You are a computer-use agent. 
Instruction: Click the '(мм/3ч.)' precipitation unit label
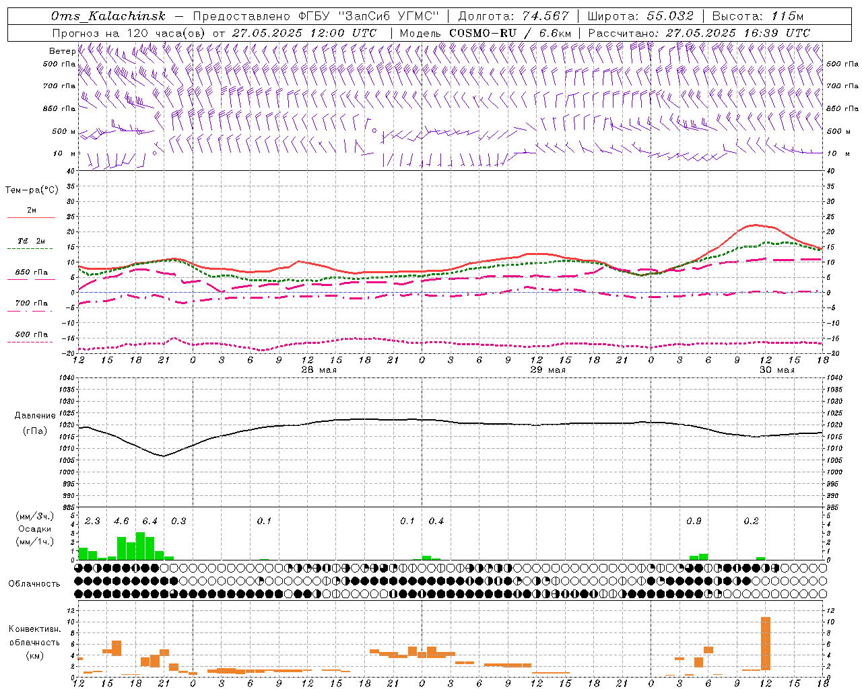35,516
